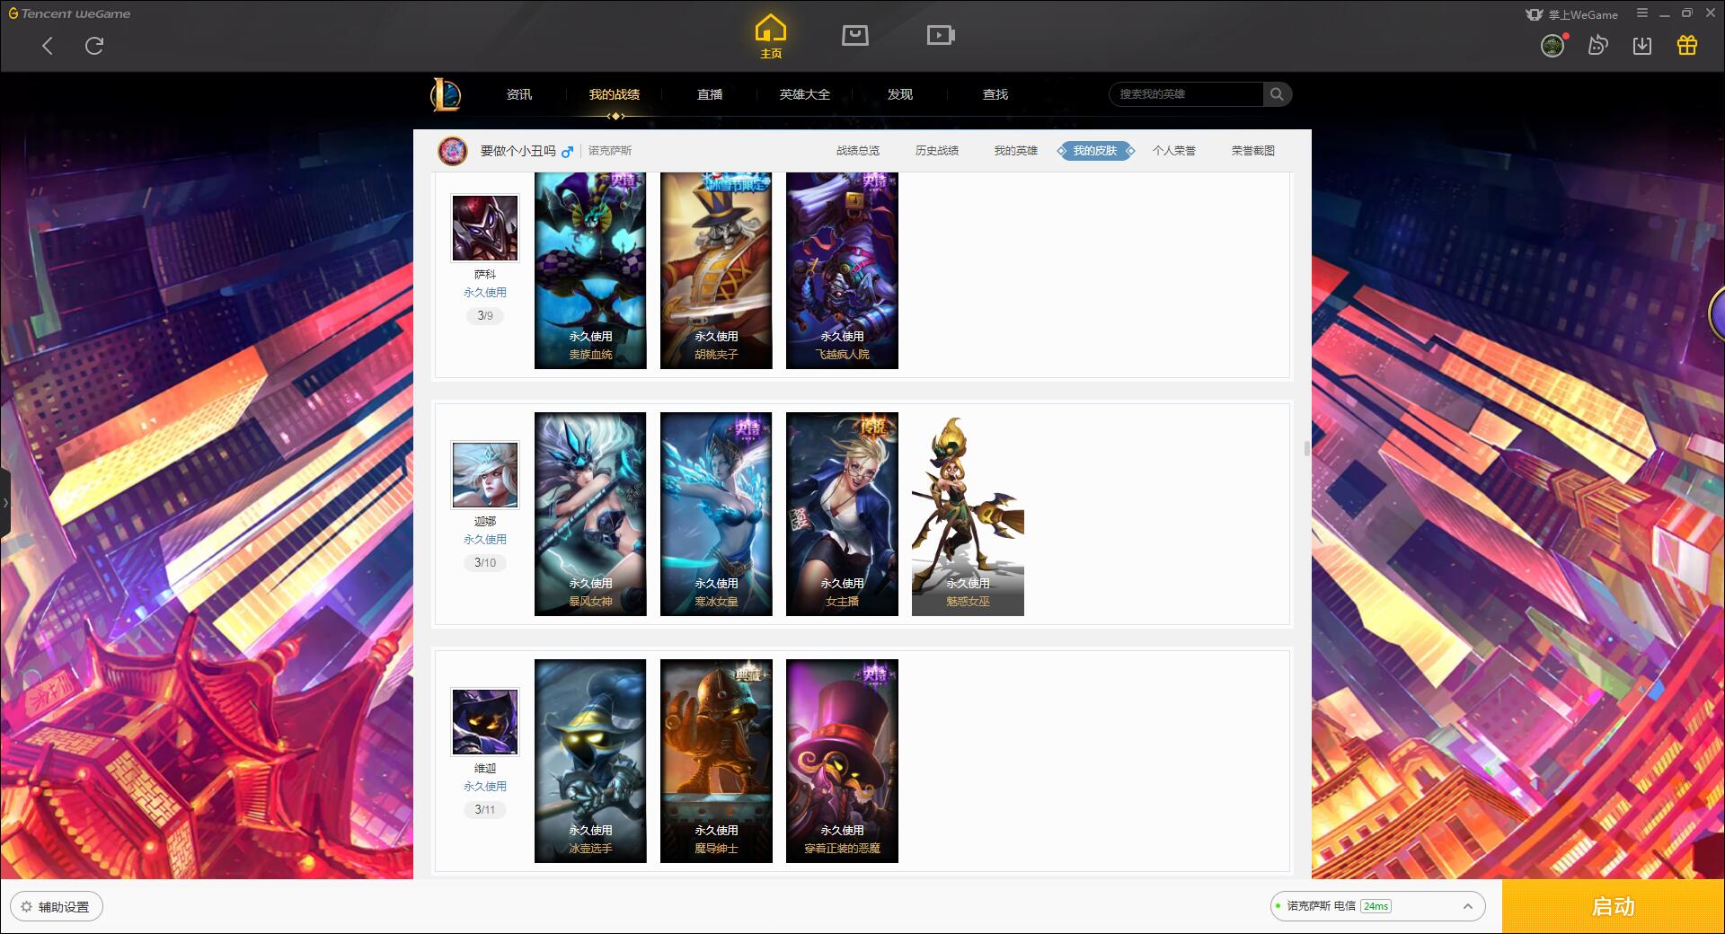Expand the left side panel arrow
The height and width of the screenshot is (934, 1725).
4,503
